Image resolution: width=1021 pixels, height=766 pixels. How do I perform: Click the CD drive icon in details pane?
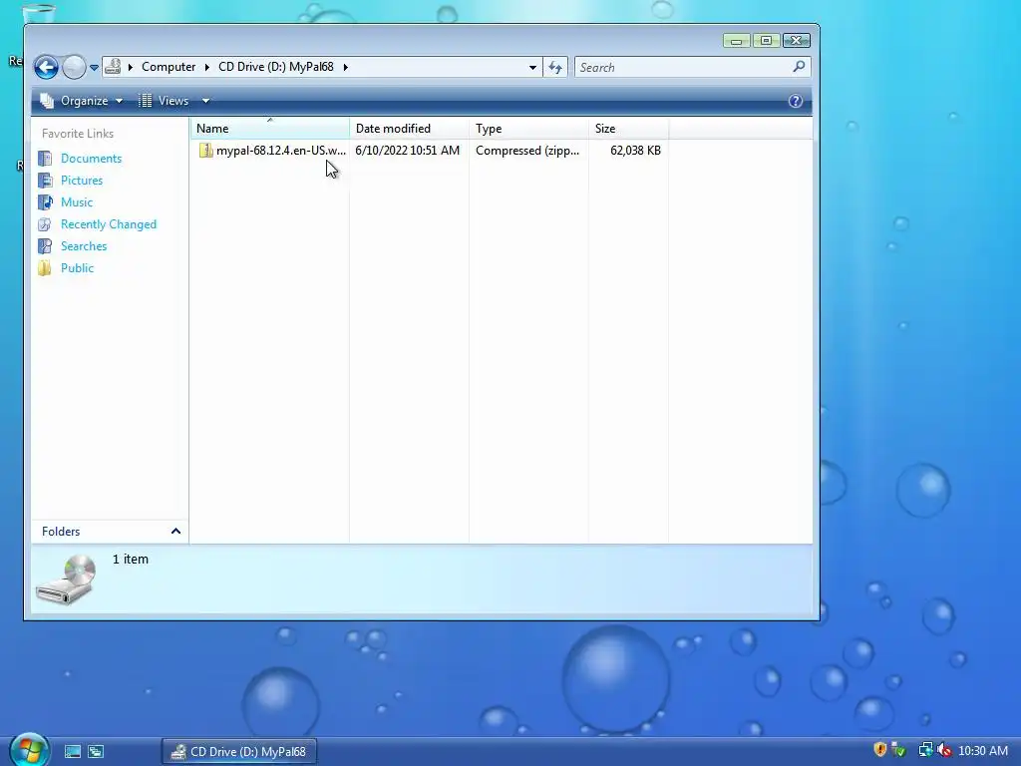[x=66, y=579]
